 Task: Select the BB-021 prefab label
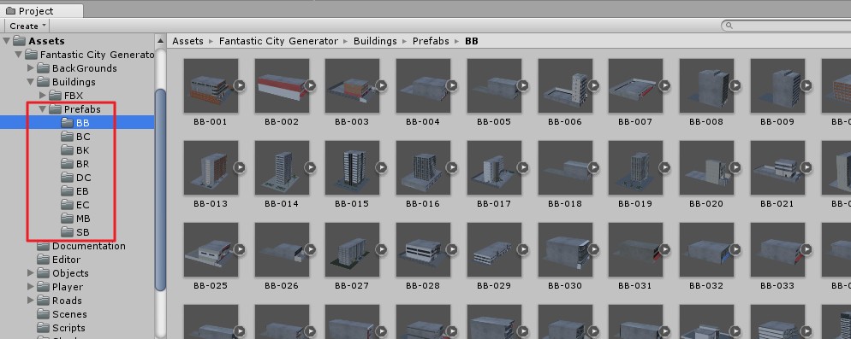click(x=777, y=204)
